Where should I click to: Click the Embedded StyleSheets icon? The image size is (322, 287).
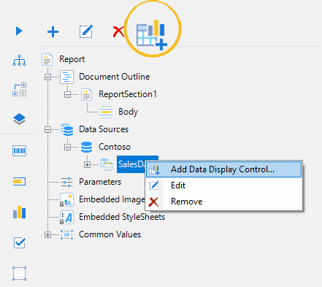[66, 218]
